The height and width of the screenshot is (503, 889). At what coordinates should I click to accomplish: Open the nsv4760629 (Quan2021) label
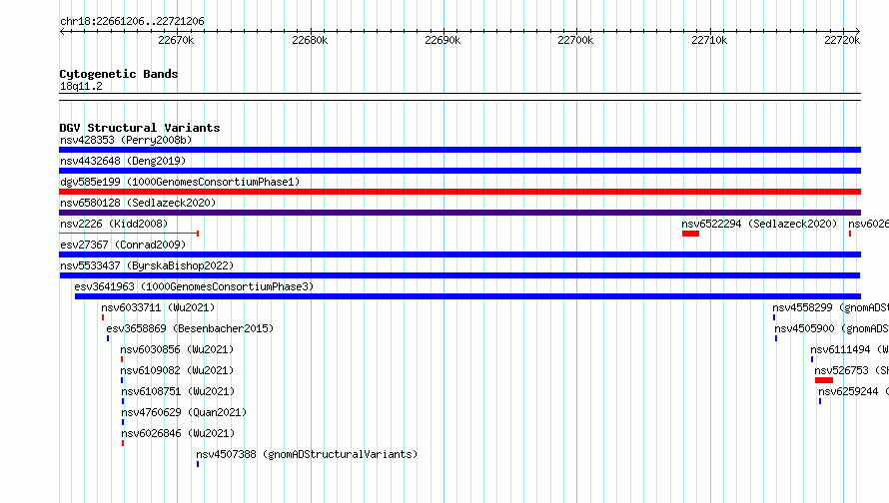click(184, 412)
